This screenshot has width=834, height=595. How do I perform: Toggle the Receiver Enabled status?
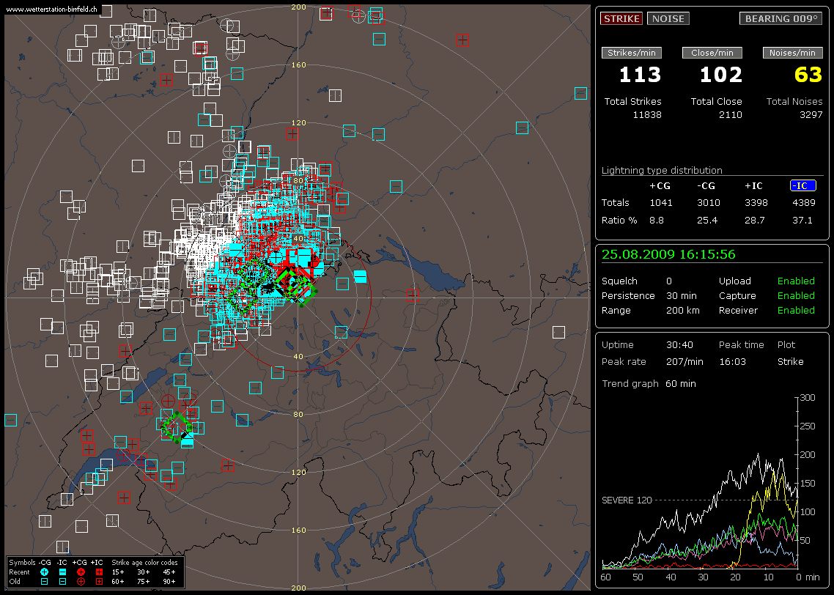click(795, 311)
